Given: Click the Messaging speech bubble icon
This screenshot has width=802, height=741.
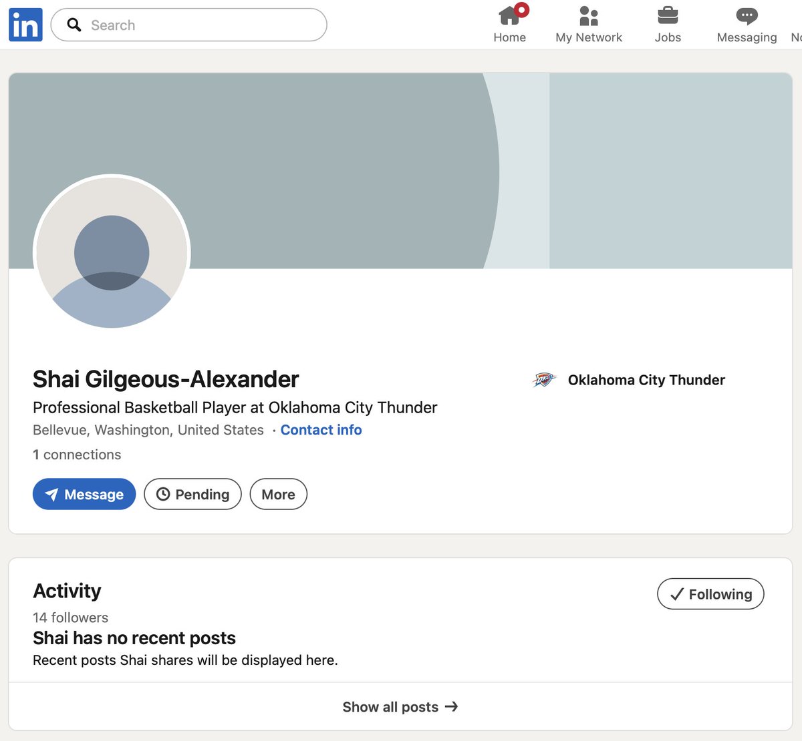Looking at the screenshot, I should pyautogui.click(x=747, y=15).
